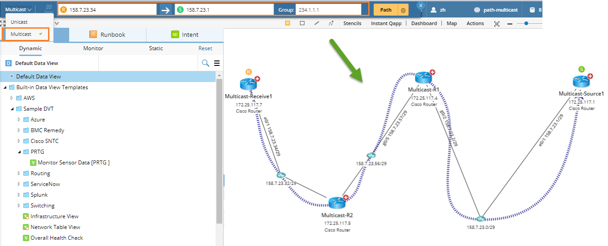
Task: Click the Path button
Action: pos(385,10)
